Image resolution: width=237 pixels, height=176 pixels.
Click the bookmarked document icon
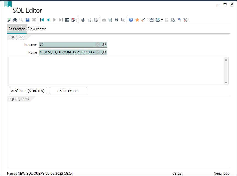pyautogui.click(x=73, y=20)
